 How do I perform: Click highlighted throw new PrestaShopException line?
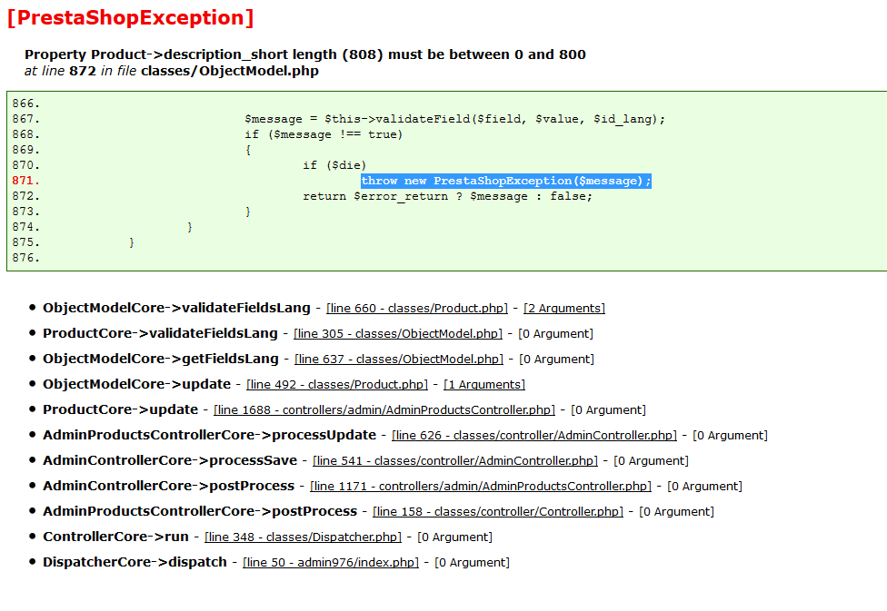(506, 181)
